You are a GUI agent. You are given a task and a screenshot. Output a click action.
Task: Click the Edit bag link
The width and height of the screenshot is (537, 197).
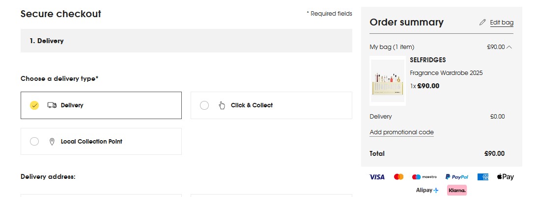click(x=502, y=23)
